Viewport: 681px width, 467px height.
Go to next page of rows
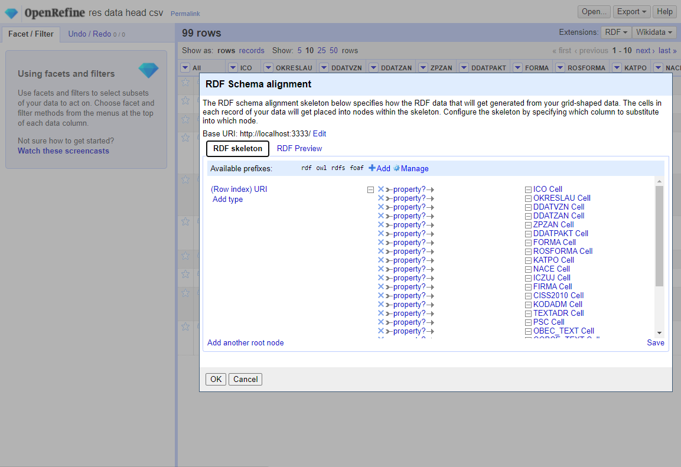tap(645, 50)
